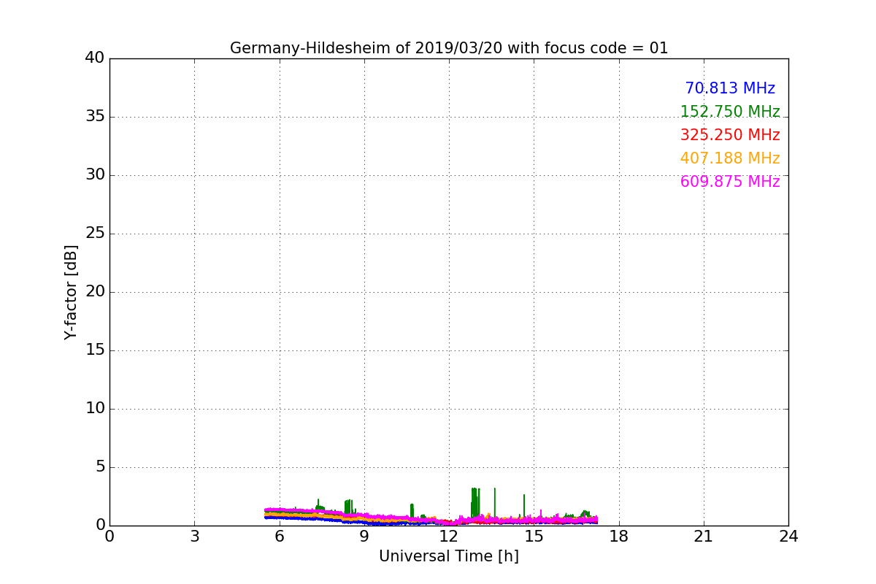The width and height of the screenshot is (876, 584).
Task: Click the green spike near 14.6 h
Action: click(x=524, y=507)
